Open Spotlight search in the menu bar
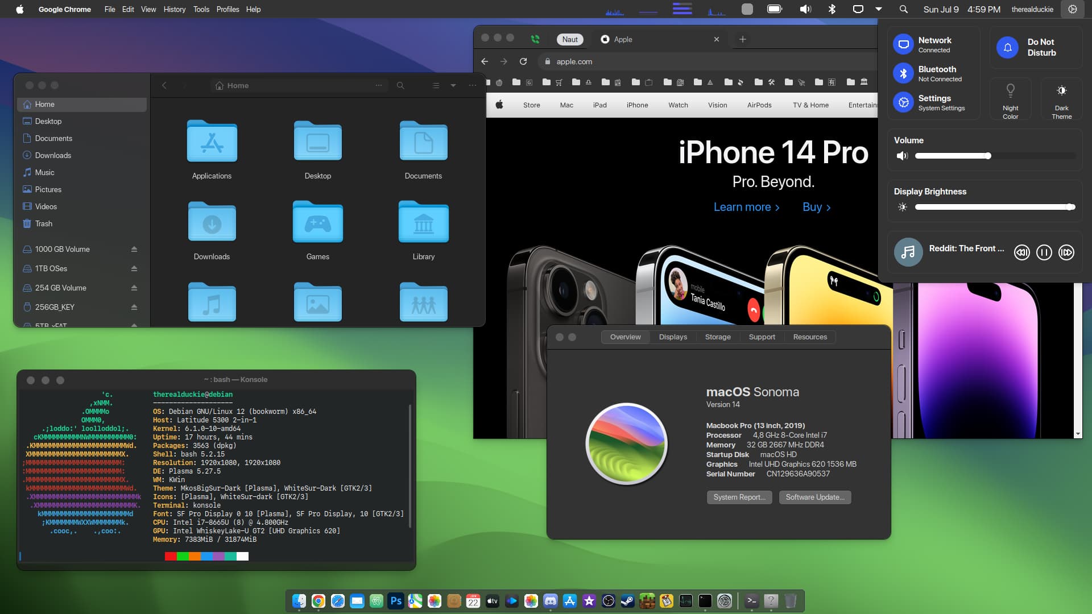The height and width of the screenshot is (614, 1092). (x=904, y=9)
